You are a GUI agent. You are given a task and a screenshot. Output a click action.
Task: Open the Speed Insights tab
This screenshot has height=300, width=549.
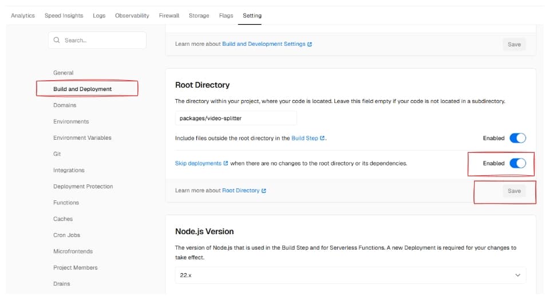(x=64, y=15)
